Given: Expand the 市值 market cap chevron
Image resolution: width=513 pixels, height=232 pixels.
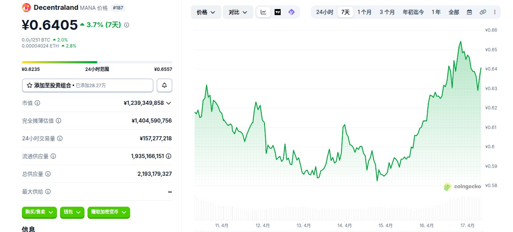Looking at the screenshot, I should click(x=169, y=103).
